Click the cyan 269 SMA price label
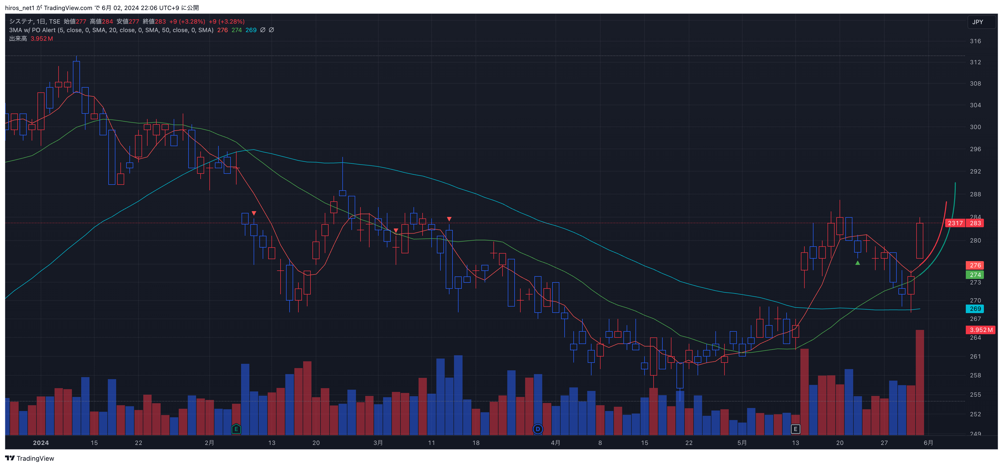The image size is (1003, 467). [975, 309]
